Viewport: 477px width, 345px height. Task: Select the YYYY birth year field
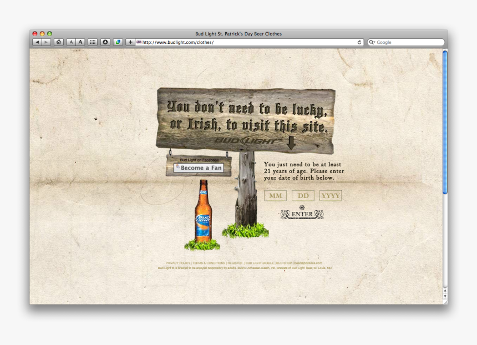331,196
